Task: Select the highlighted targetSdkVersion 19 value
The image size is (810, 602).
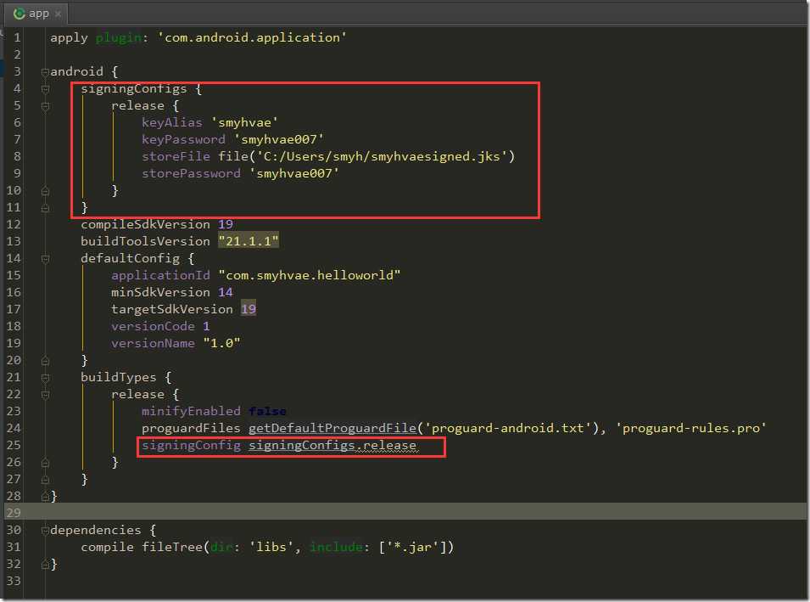Action: click(249, 309)
